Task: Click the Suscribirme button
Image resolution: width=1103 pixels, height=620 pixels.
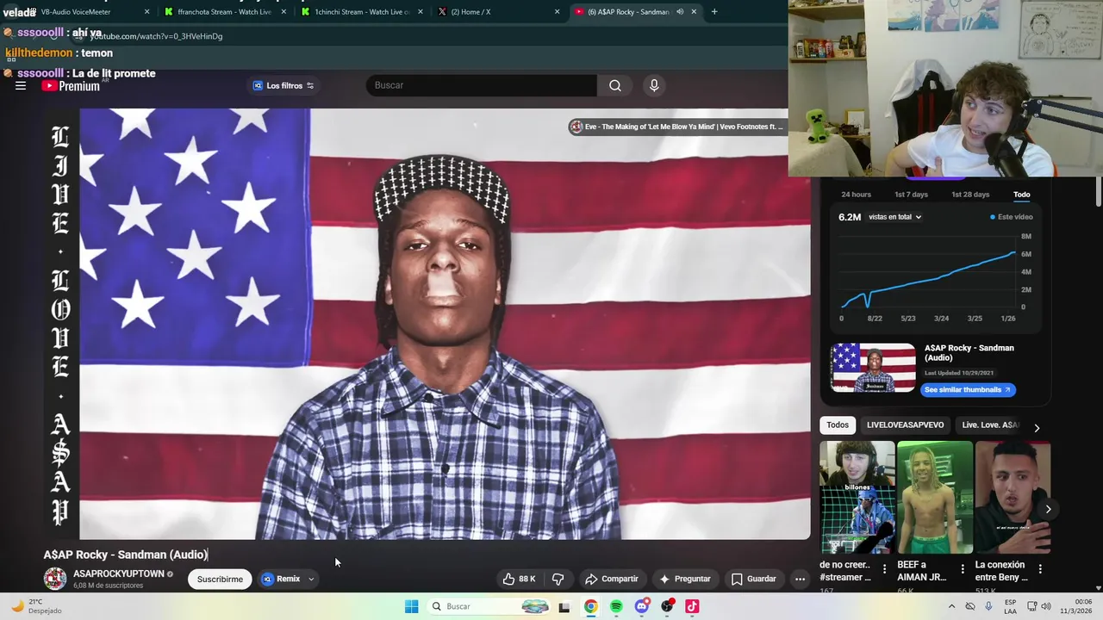Action: (220, 579)
